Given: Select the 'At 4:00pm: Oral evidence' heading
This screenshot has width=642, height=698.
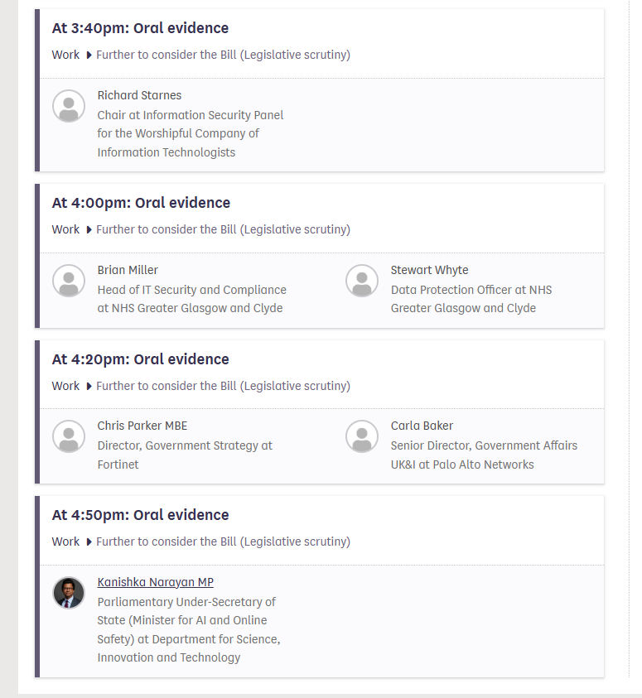Looking at the screenshot, I should click(141, 203).
